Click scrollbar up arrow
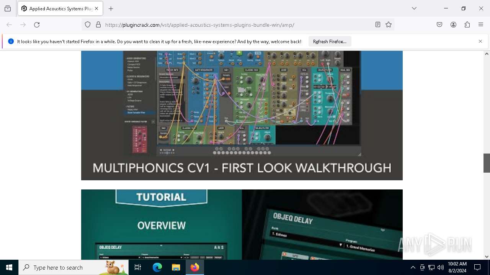The image size is (490, 275). point(487,54)
